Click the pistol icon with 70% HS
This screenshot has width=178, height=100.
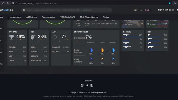(149, 35)
